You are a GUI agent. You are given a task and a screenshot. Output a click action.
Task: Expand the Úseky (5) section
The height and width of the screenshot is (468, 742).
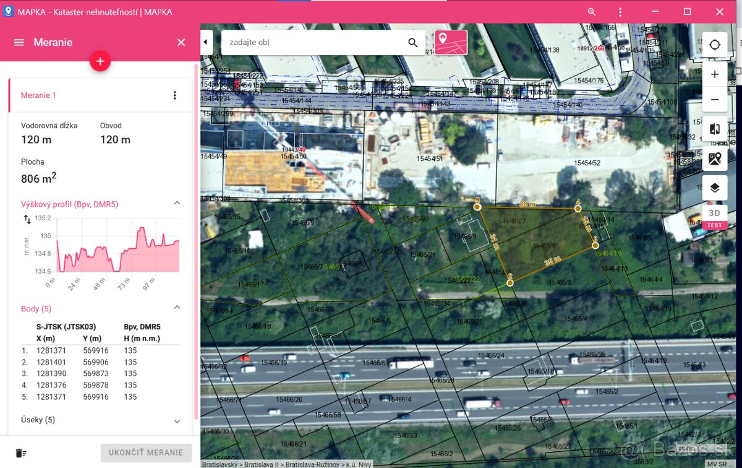point(177,420)
